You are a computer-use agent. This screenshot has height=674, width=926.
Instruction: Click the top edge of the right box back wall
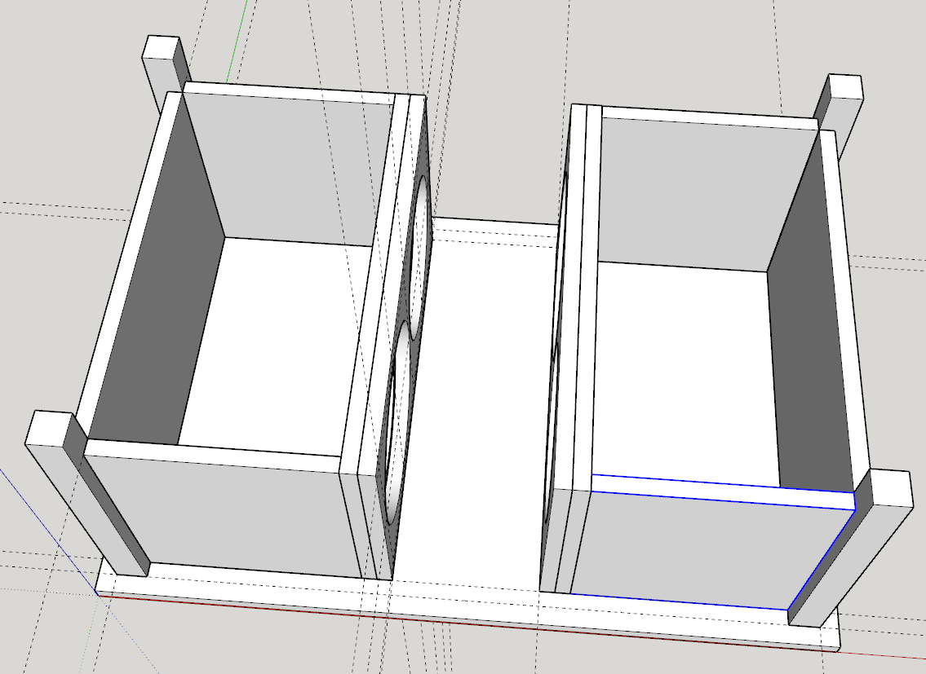[711, 118]
